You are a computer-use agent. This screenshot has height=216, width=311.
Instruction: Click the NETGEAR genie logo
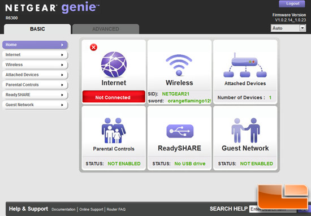[x=53, y=7]
